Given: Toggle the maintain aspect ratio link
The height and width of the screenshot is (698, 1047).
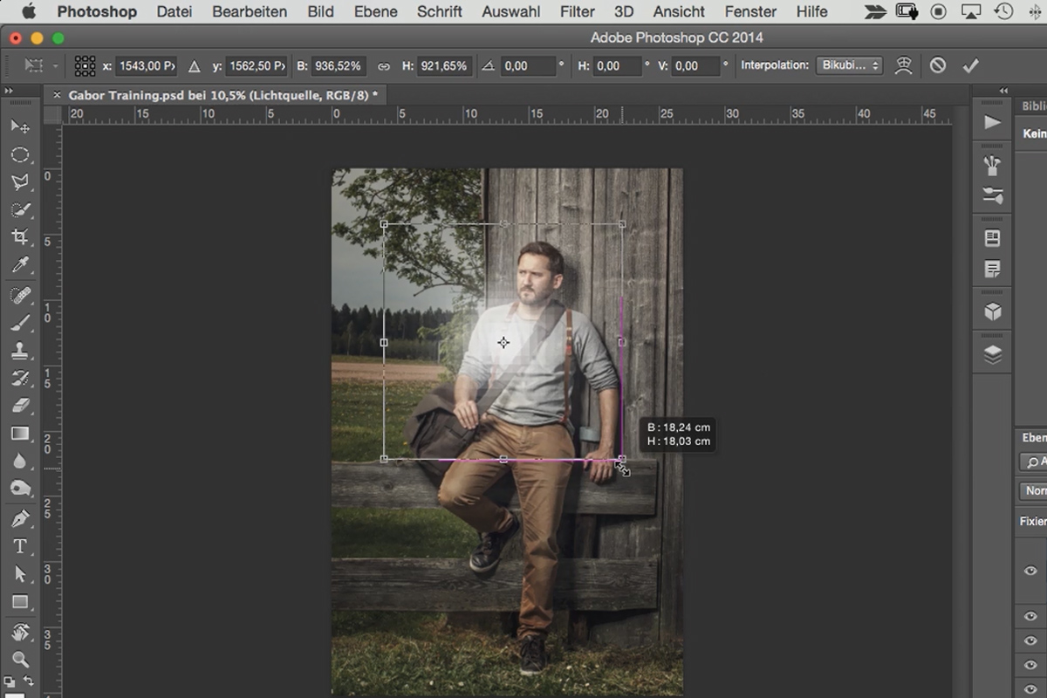Looking at the screenshot, I should (x=383, y=66).
